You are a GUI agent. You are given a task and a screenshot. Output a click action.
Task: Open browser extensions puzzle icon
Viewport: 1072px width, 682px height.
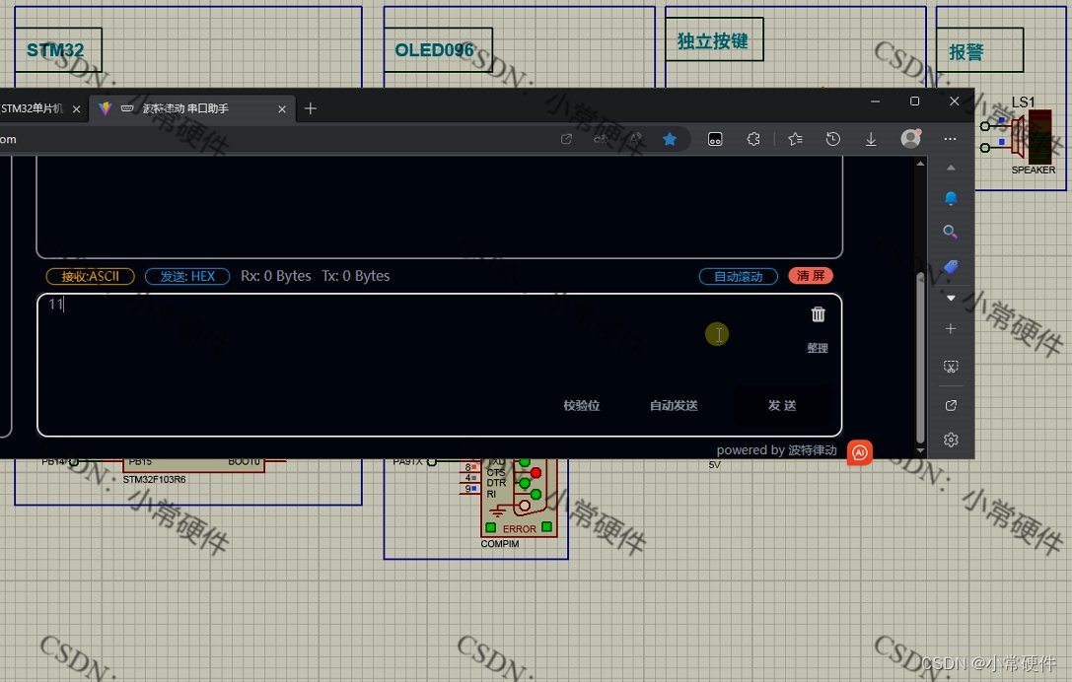pyautogui.click(x=753, y=139)
